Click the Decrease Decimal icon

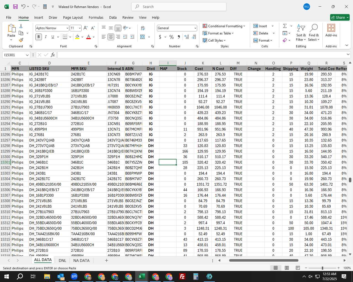pyautogui.click(x=194, y=37)
